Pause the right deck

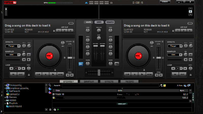pyautogui.click(x=135, y=74)
